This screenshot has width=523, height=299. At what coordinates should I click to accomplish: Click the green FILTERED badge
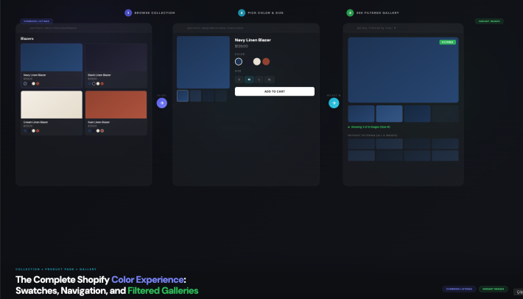click(x=448, y=42)
